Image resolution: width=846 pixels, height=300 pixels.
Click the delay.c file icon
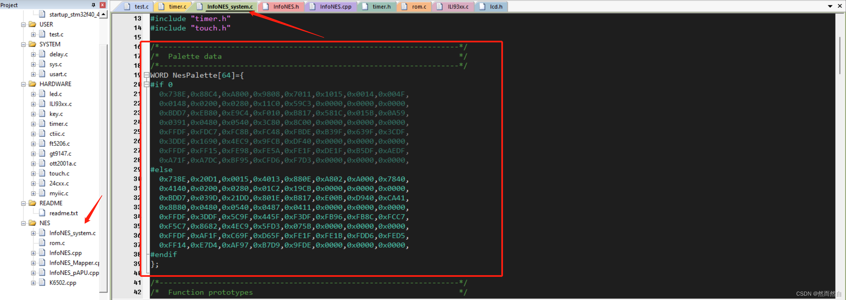coord(42,54)
